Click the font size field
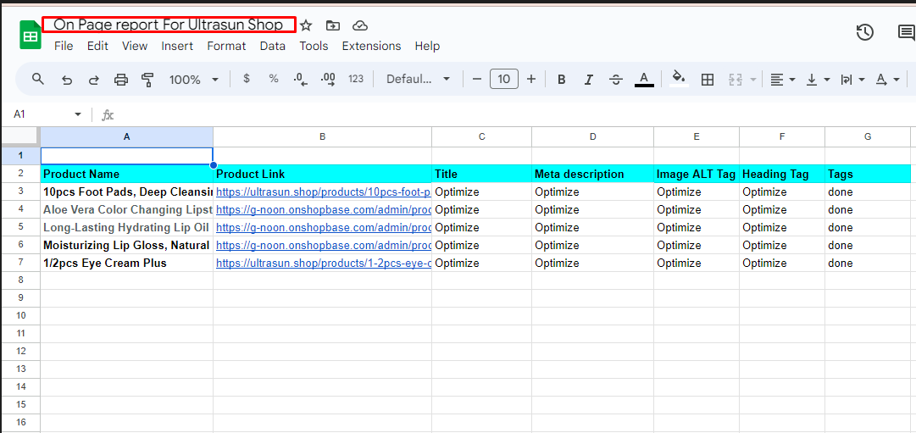 (x=504, y=79)
